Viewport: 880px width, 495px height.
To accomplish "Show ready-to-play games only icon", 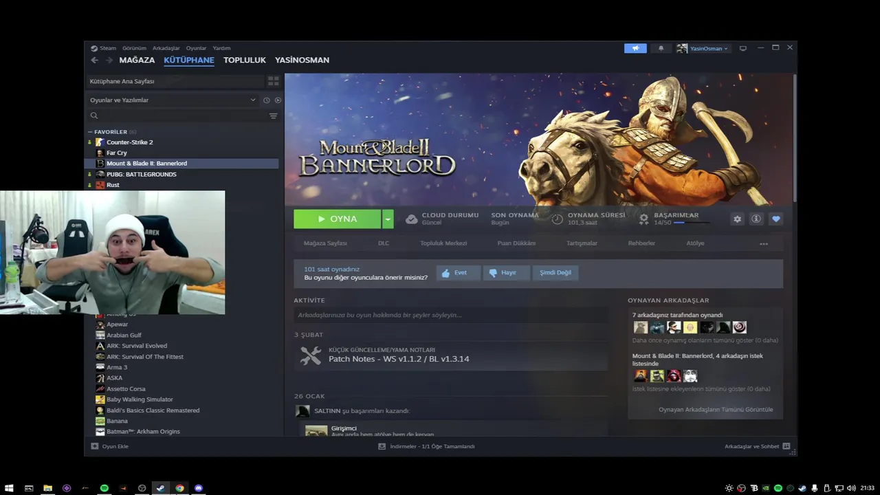I will (278, 100).
